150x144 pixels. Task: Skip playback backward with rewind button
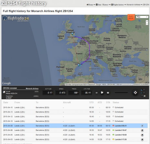coord(97,93)
